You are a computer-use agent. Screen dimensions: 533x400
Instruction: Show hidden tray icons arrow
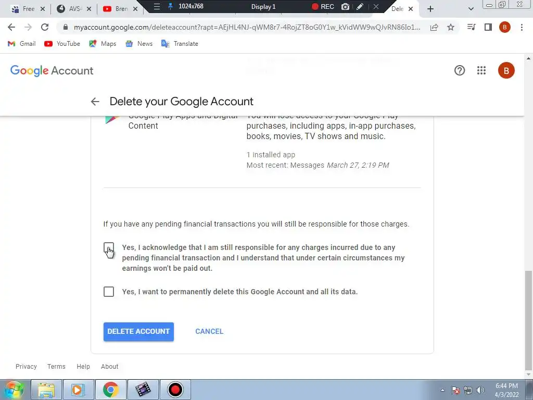(442, 391)
